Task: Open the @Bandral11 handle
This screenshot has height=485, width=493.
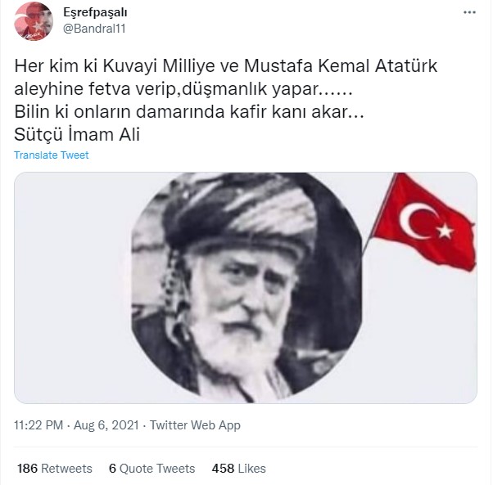Action: pos(94,29)
